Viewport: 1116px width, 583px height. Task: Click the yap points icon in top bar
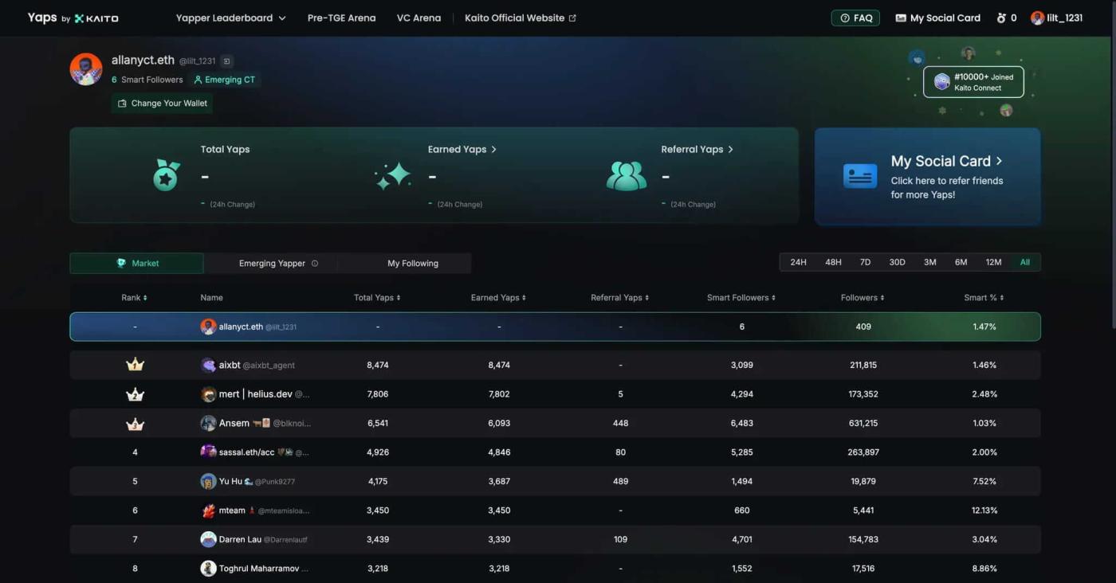click(1001, 18)
